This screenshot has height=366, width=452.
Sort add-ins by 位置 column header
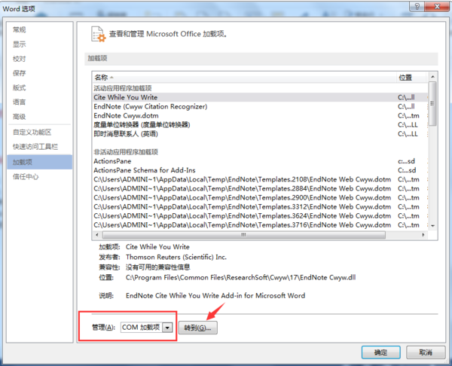[411, 78]
